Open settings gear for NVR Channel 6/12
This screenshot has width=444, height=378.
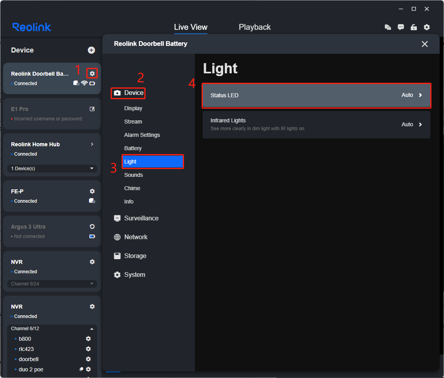[92, 307]
